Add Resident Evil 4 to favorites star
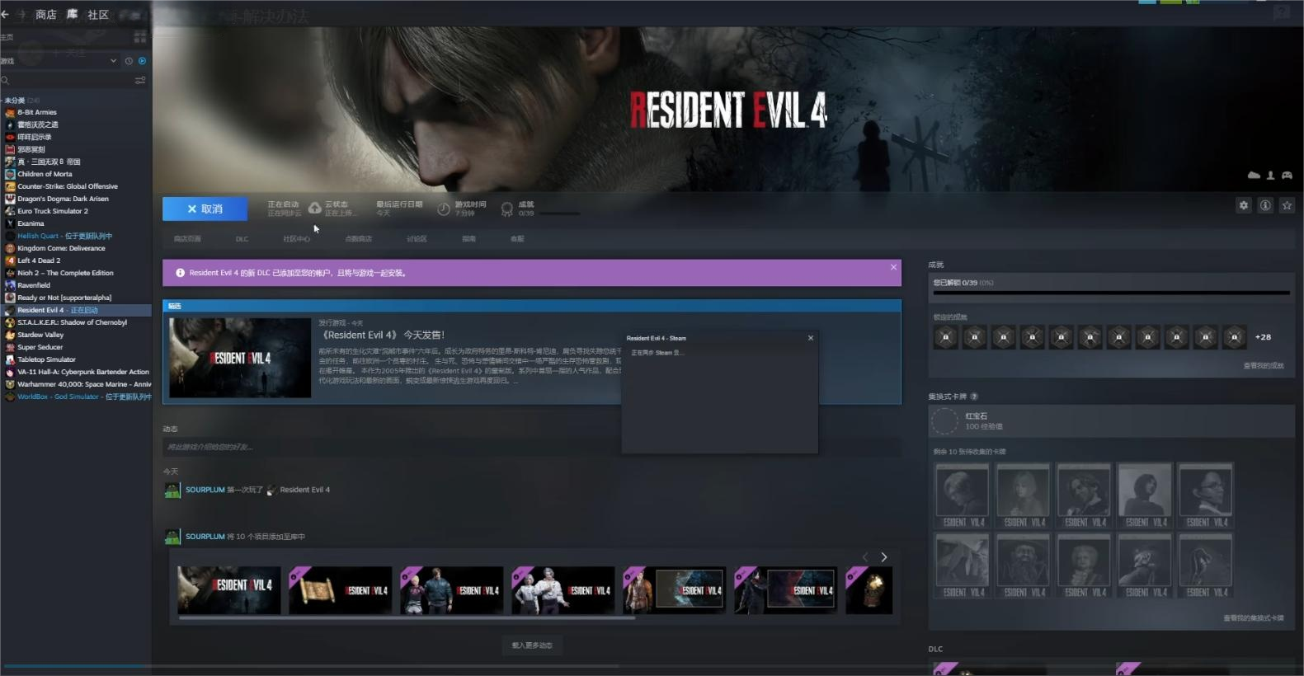 [x=1287, y=205]
